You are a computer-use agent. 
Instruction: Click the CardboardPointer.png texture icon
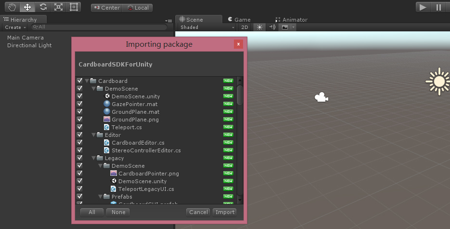[114, 173]
